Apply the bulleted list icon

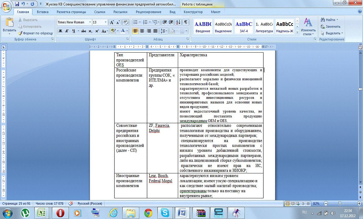click(136, 23)
